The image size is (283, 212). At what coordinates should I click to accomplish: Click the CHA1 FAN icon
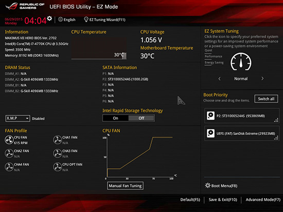click(58, 140)
